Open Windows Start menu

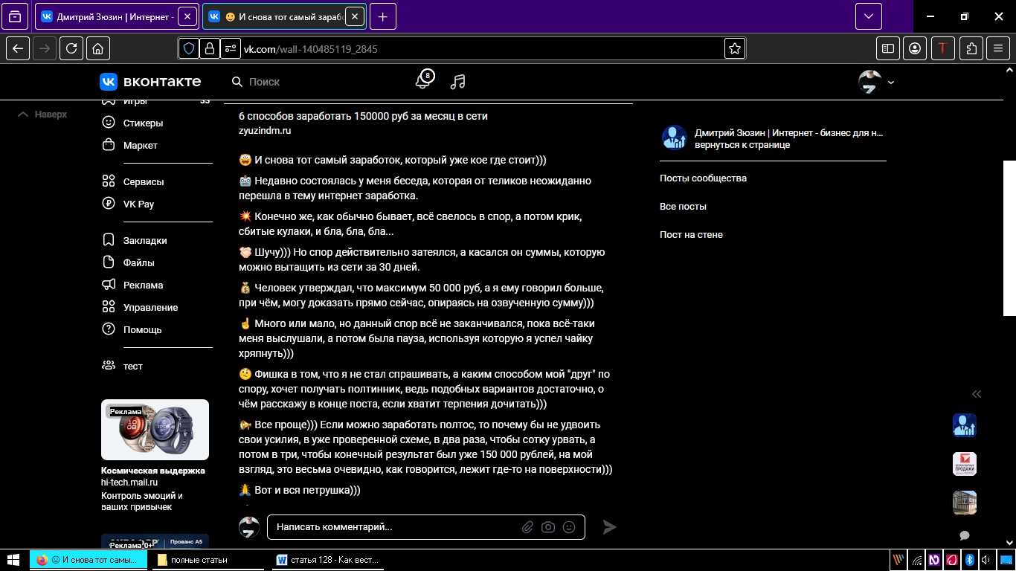[x=13, y=559]
